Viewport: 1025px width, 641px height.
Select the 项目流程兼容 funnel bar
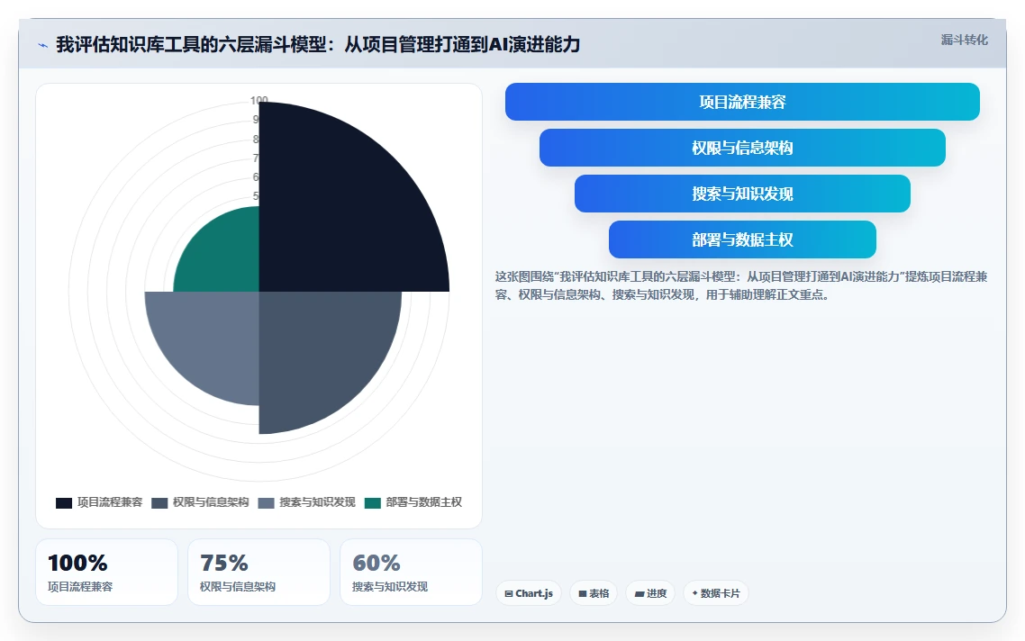[x=742, y=102]
